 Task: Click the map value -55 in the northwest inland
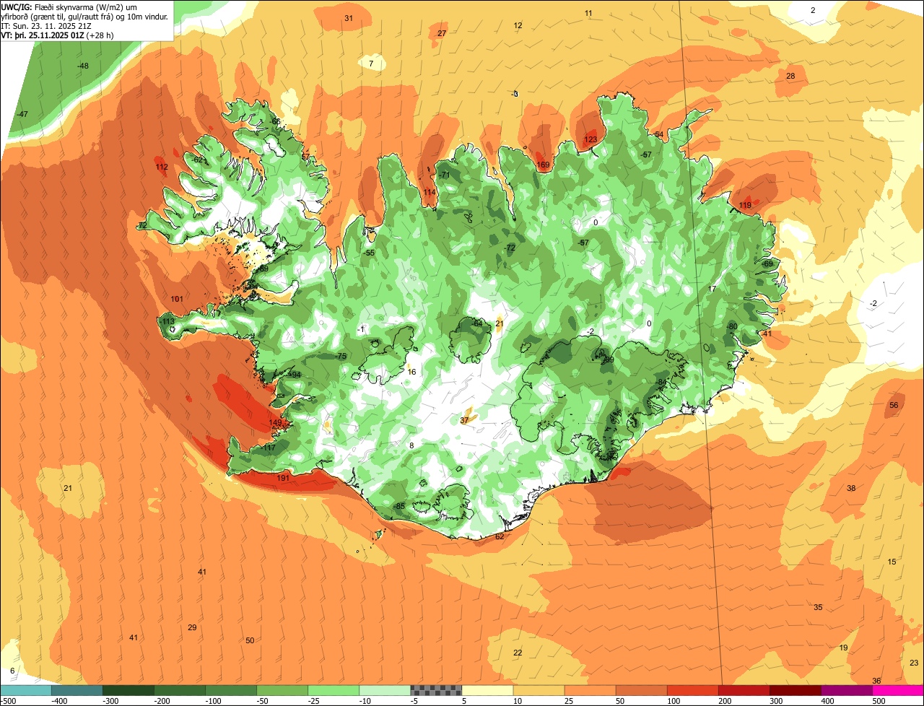(369, 253)
